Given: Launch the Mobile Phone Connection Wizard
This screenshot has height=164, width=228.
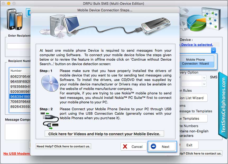Looking at the screenshot, I should 197,61.
